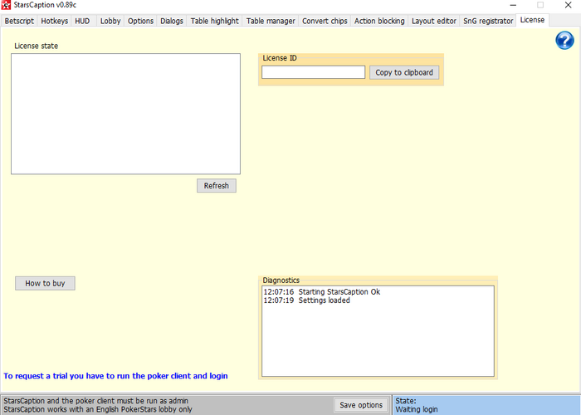Focus the License ID input field
Viewport: 581px width, 415px height.
coord(314,72)
